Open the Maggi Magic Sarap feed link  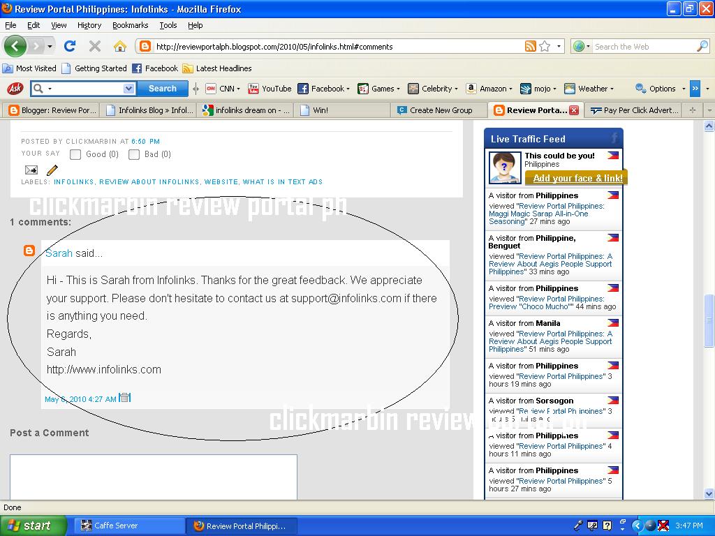(x=546, y=214)
